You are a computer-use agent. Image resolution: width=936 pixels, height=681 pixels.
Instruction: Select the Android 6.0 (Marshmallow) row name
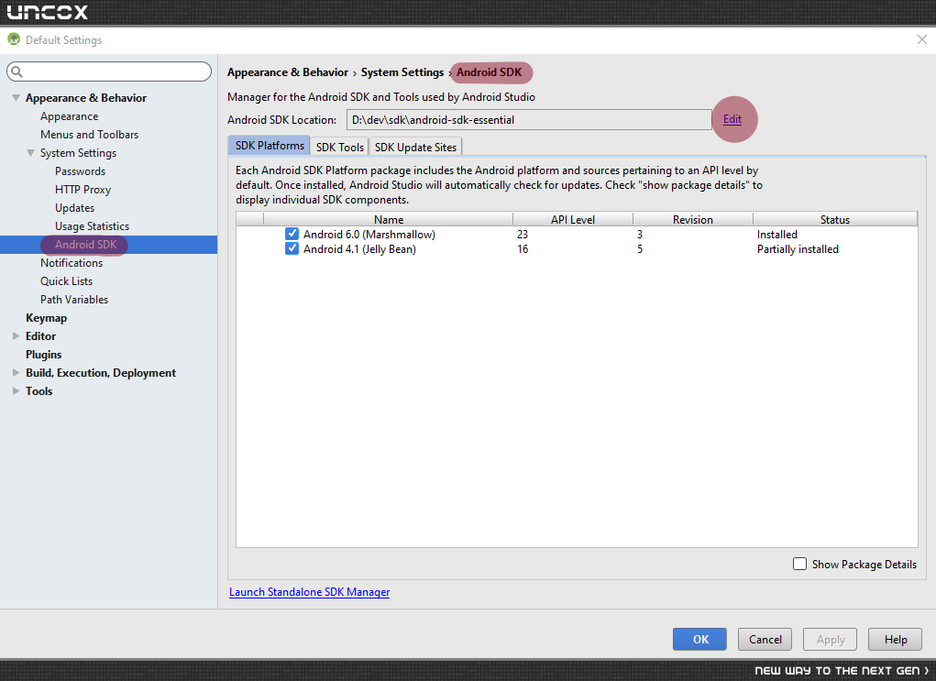coord(369,235)
